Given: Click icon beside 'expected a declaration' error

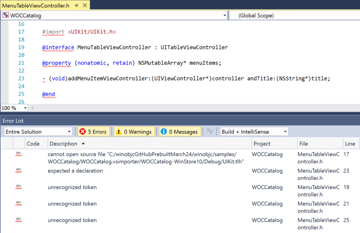Looking at the screenshot, I should tap(19, 170).
